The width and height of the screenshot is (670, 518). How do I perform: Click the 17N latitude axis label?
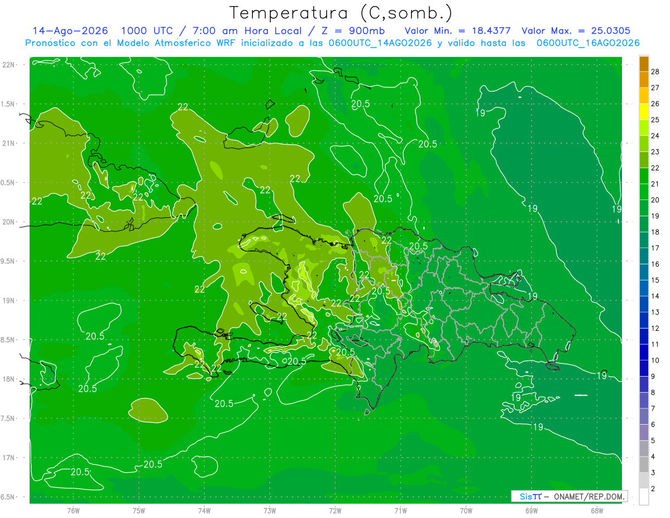(x=9, y=458)
